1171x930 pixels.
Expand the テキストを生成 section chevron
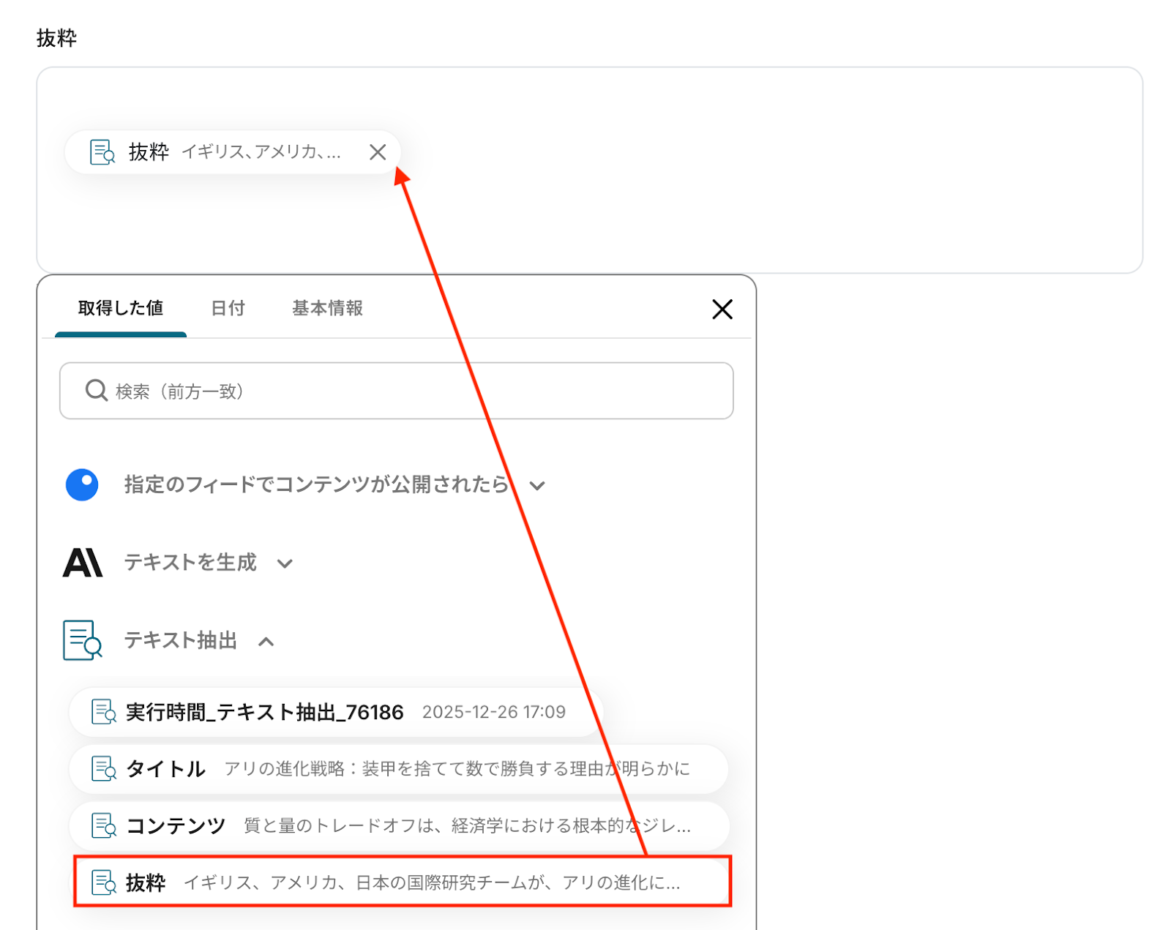[x=285, y=563]
